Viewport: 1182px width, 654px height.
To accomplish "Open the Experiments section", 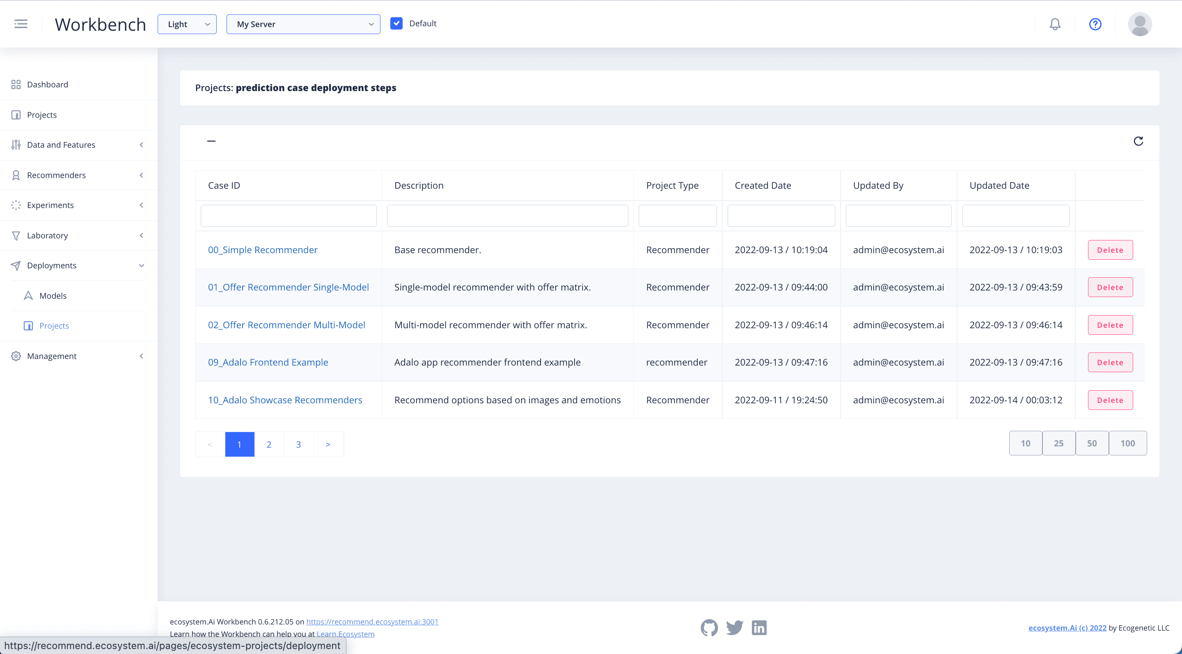I will [50, 205].
